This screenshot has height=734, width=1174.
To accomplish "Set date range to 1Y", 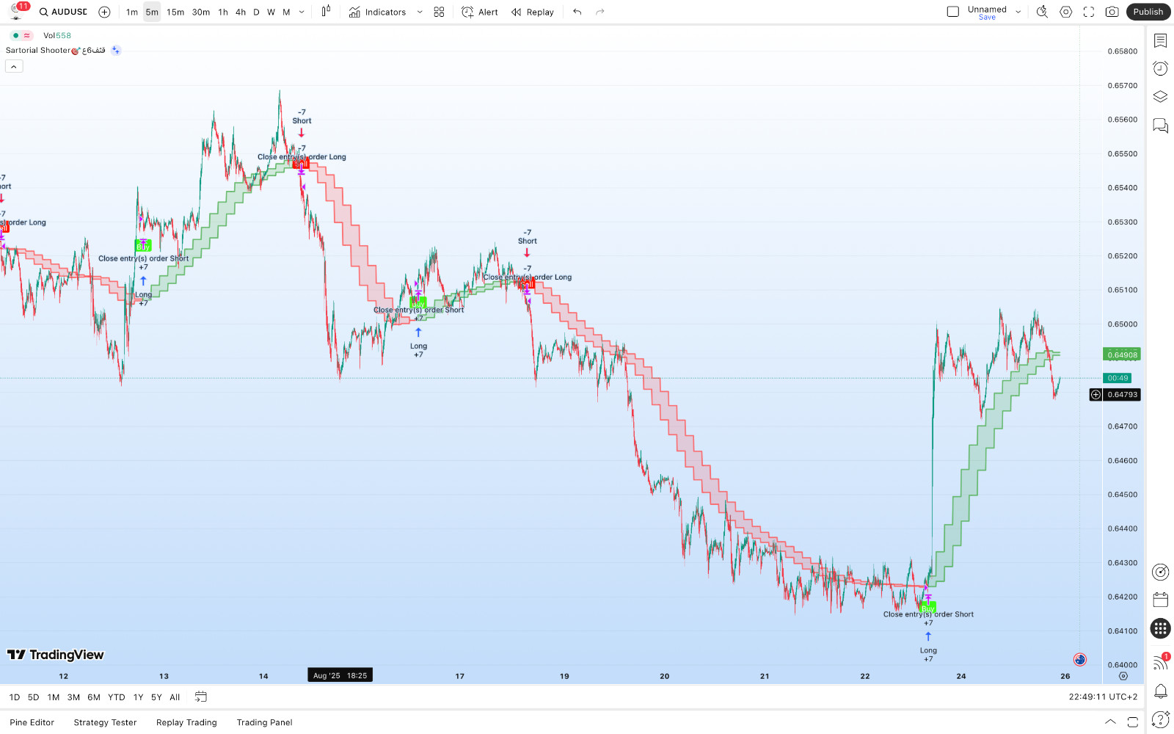I will tap(138, 697).
